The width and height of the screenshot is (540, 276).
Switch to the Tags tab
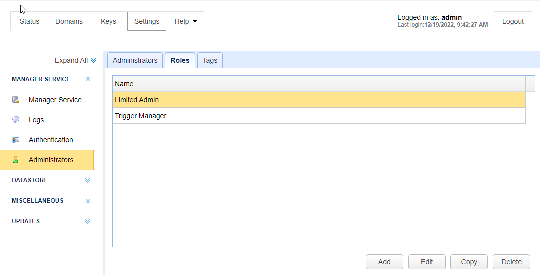(210, 60)
